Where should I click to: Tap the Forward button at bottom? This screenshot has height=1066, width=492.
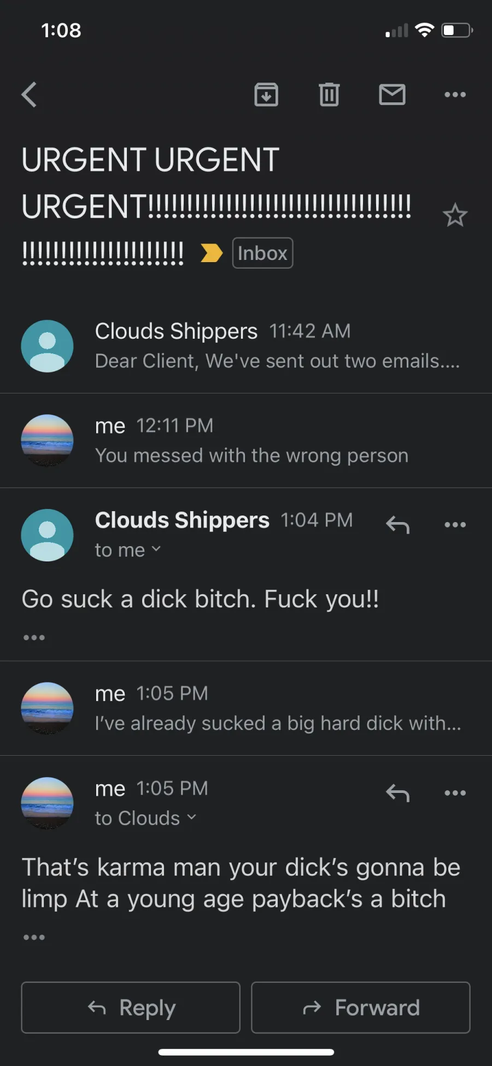coord(361,1007)
